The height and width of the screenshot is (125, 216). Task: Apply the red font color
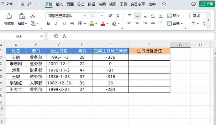point(103,23)
